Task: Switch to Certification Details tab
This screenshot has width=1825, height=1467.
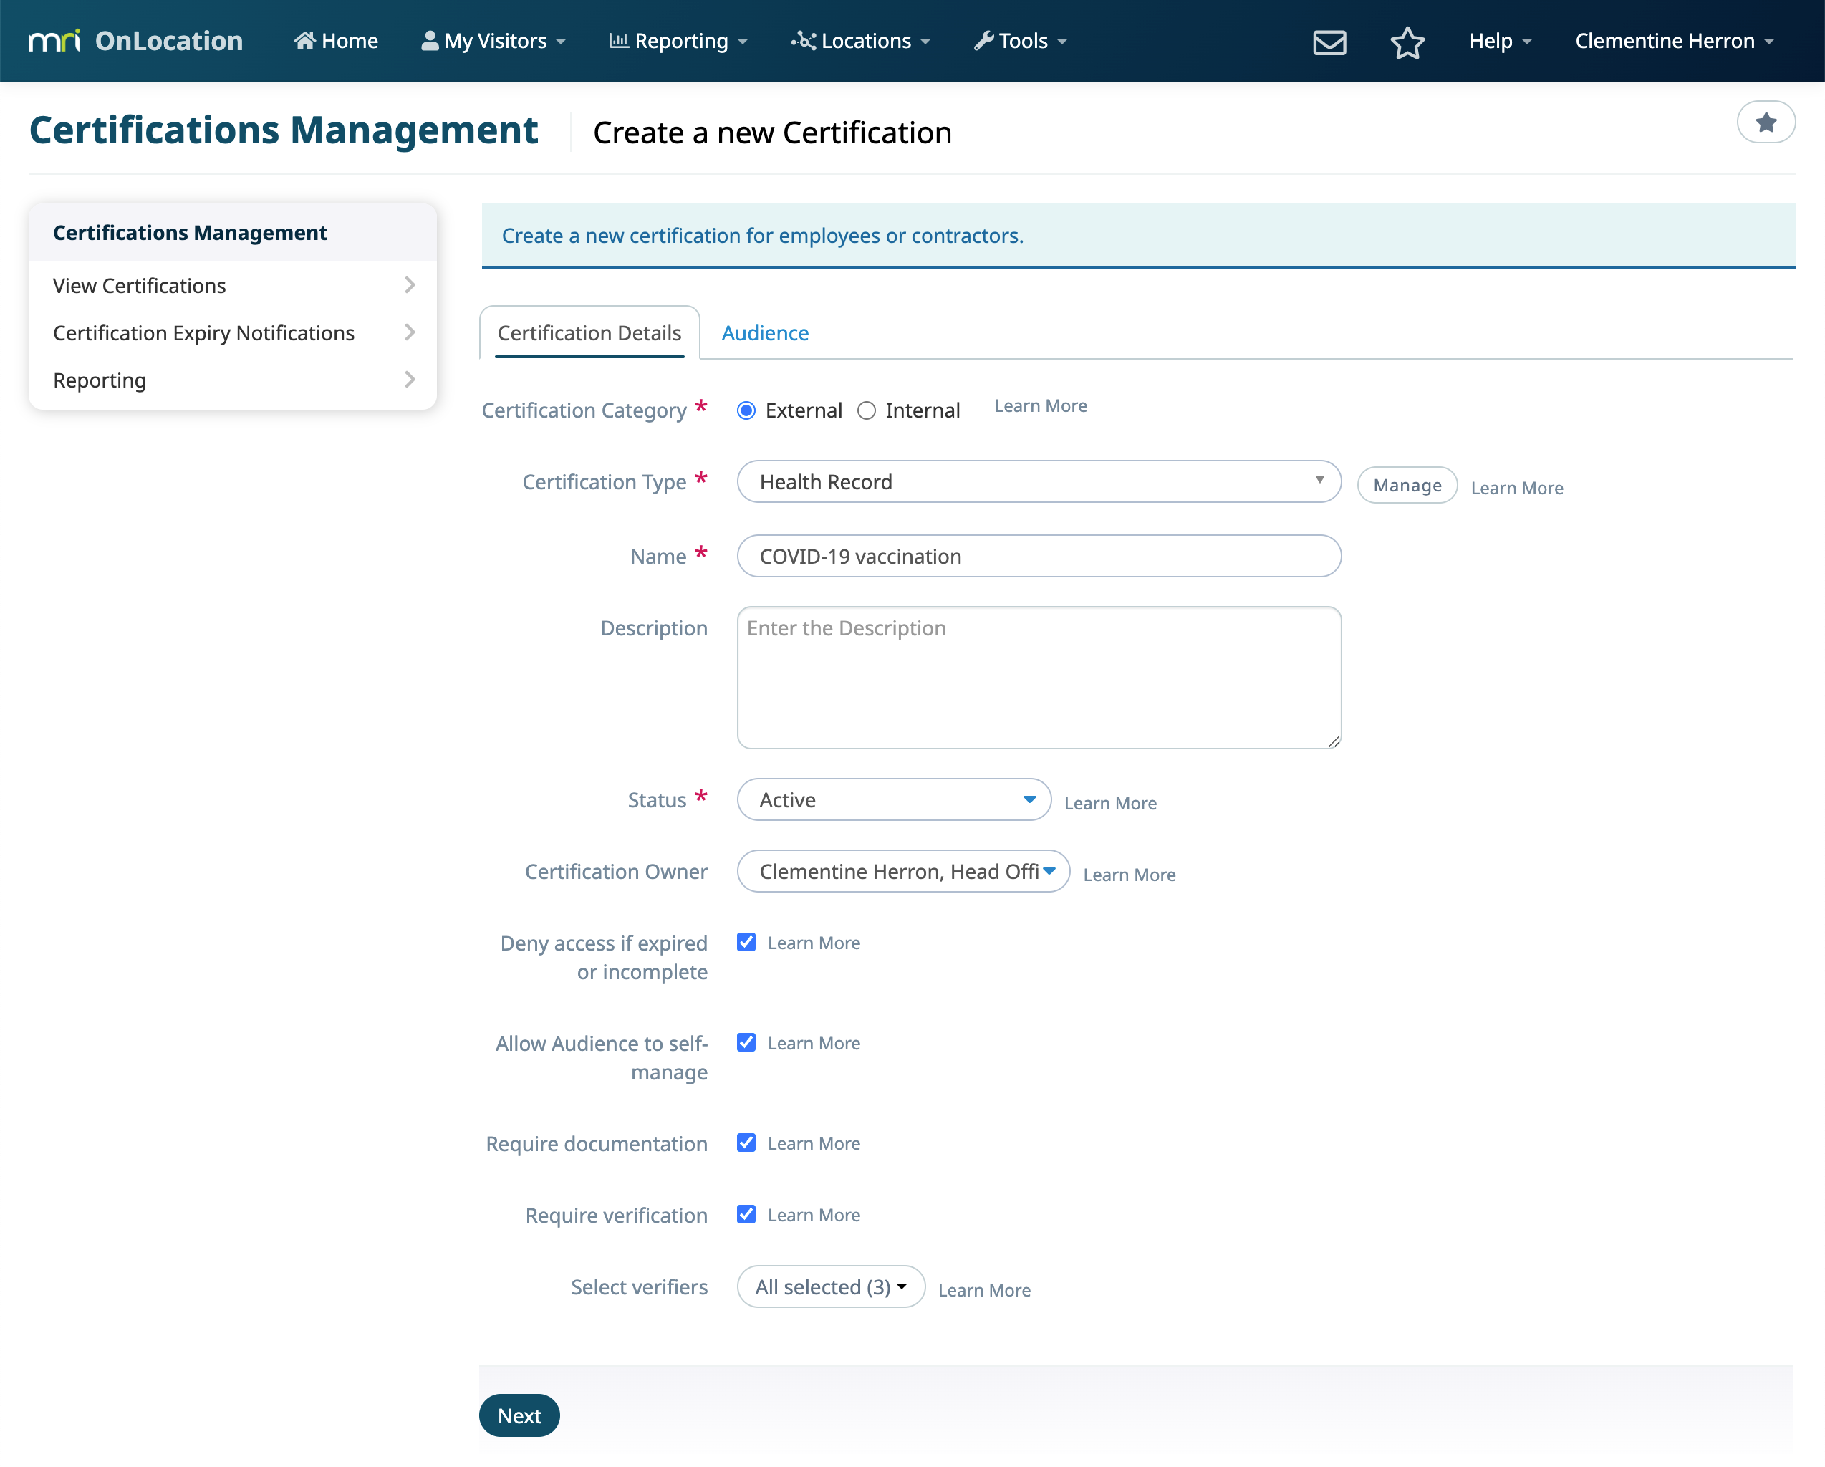Action: [x=589, y=332]
